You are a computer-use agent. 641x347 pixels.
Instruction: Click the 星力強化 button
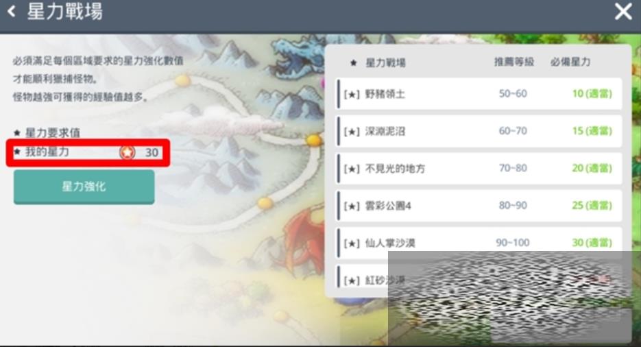pyautogui.click(x=84, y=187)
